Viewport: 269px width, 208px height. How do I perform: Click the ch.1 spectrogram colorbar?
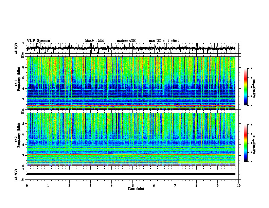pyautogui.click(x=246, y=87)
